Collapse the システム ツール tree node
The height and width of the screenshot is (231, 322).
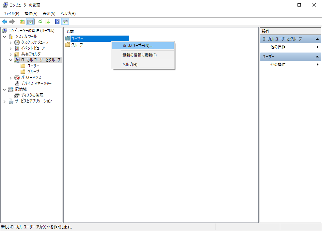[x=5, y=37]
